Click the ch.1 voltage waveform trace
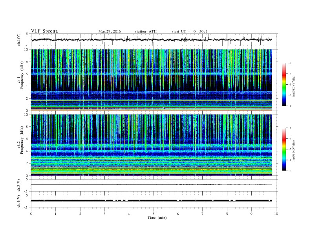The width and height of the screenshot is (311, 240). click(151, 40)
